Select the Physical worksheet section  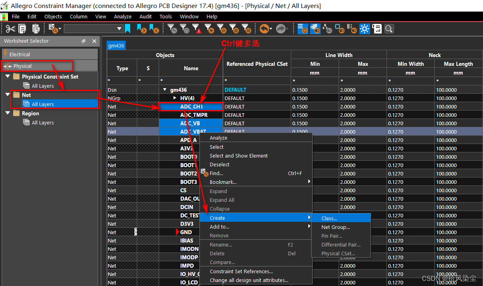50,66
